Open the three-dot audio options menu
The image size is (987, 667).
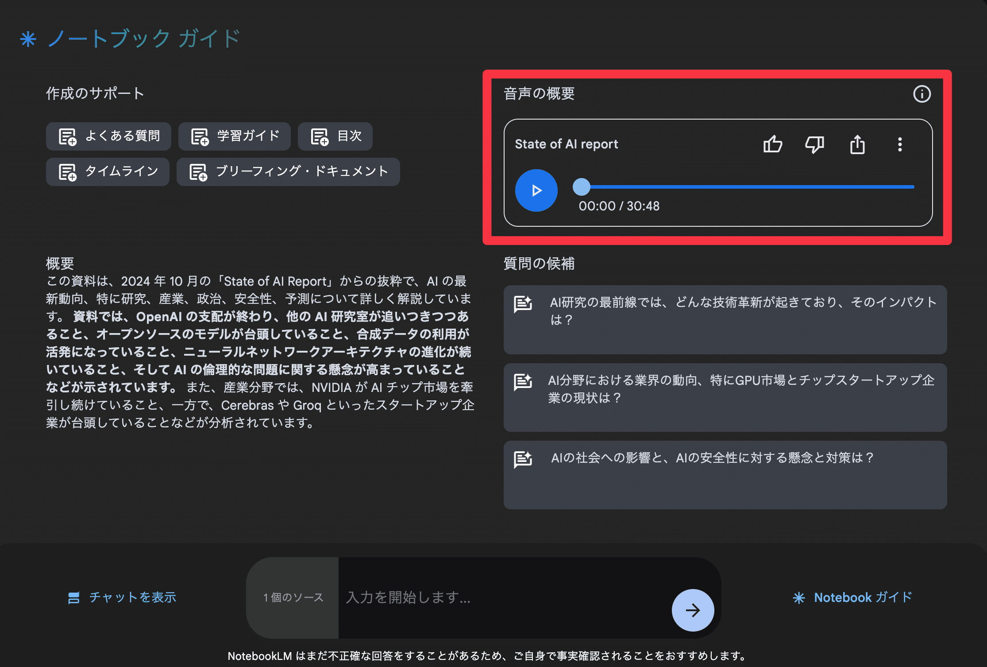pyautogui.click(x=899, y=144)
